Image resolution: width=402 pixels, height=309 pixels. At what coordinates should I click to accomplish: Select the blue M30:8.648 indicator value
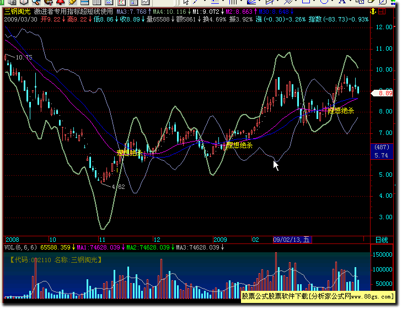(x=274, y=12)
